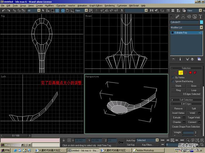Click the Mirror Selected Objects icon
Screen dimensions: 205x153
151,10
